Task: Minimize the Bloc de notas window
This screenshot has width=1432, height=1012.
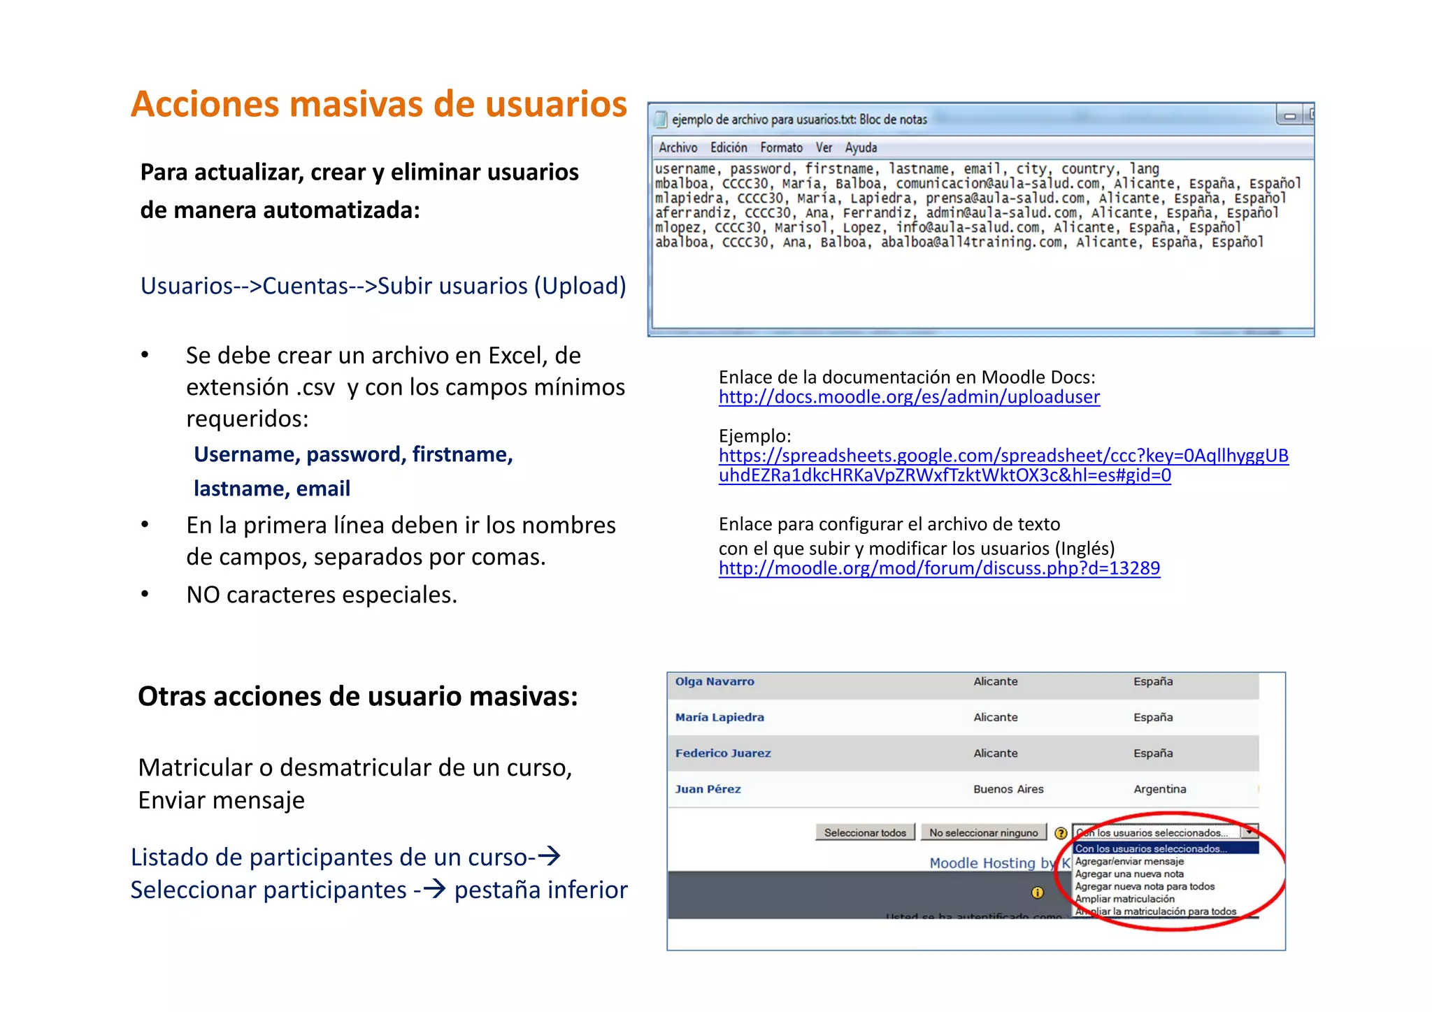Action: click(1290, 116)
